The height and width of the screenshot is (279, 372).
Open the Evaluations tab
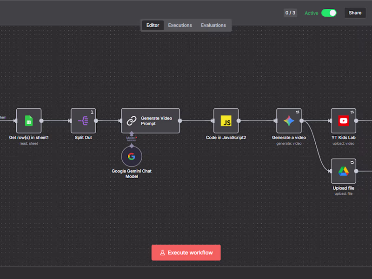[213, 25]
